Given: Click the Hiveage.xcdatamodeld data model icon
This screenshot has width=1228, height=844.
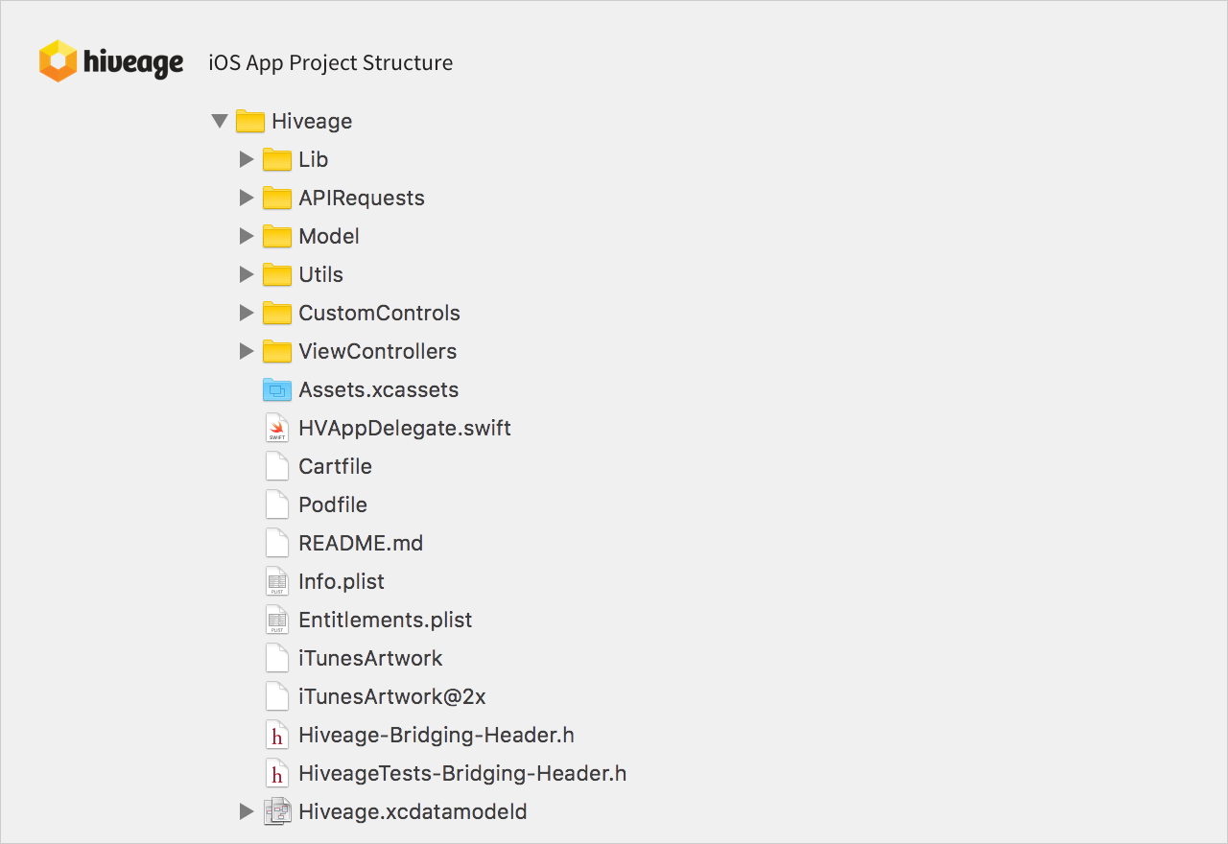Looking at the screenshot, I should (277, 811).
